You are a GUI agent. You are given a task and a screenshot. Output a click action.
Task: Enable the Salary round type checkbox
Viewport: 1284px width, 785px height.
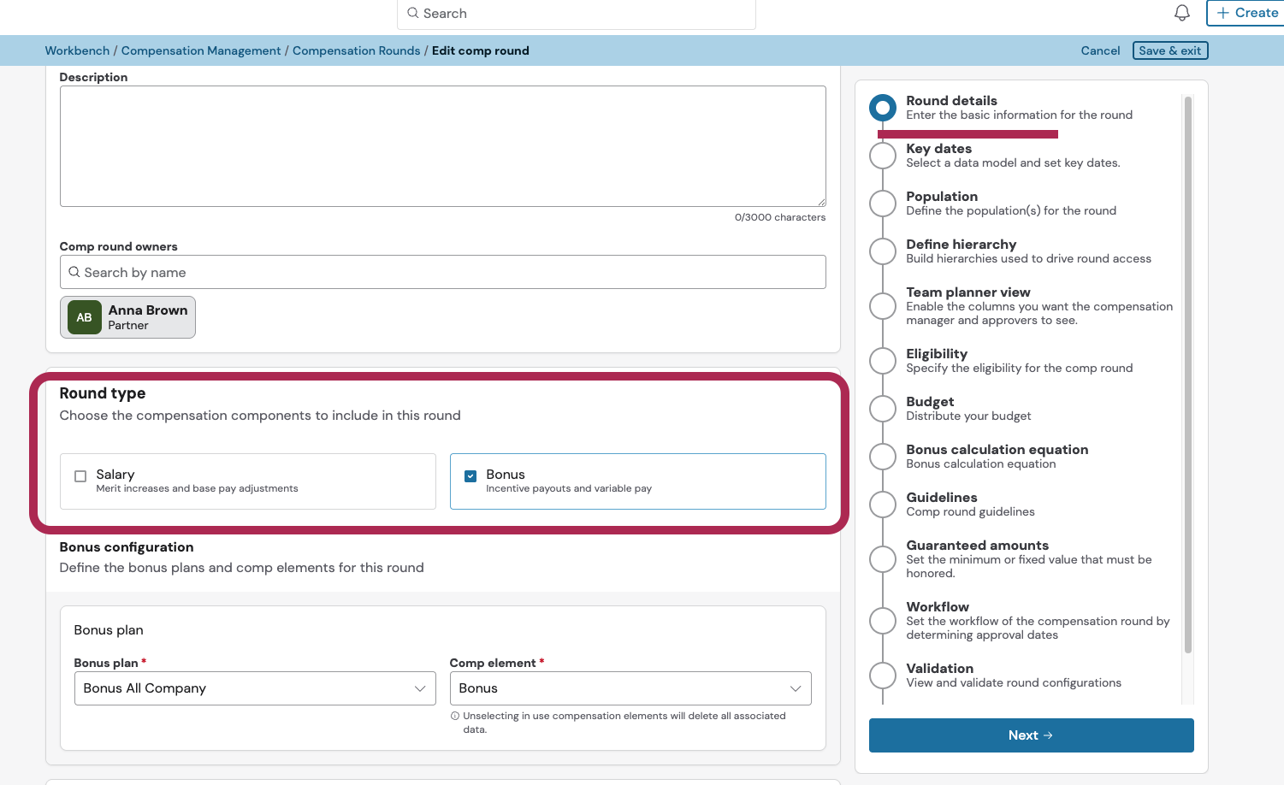(x=80, y=476)
